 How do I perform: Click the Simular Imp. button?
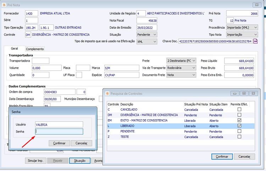click(x=35, y=160)
